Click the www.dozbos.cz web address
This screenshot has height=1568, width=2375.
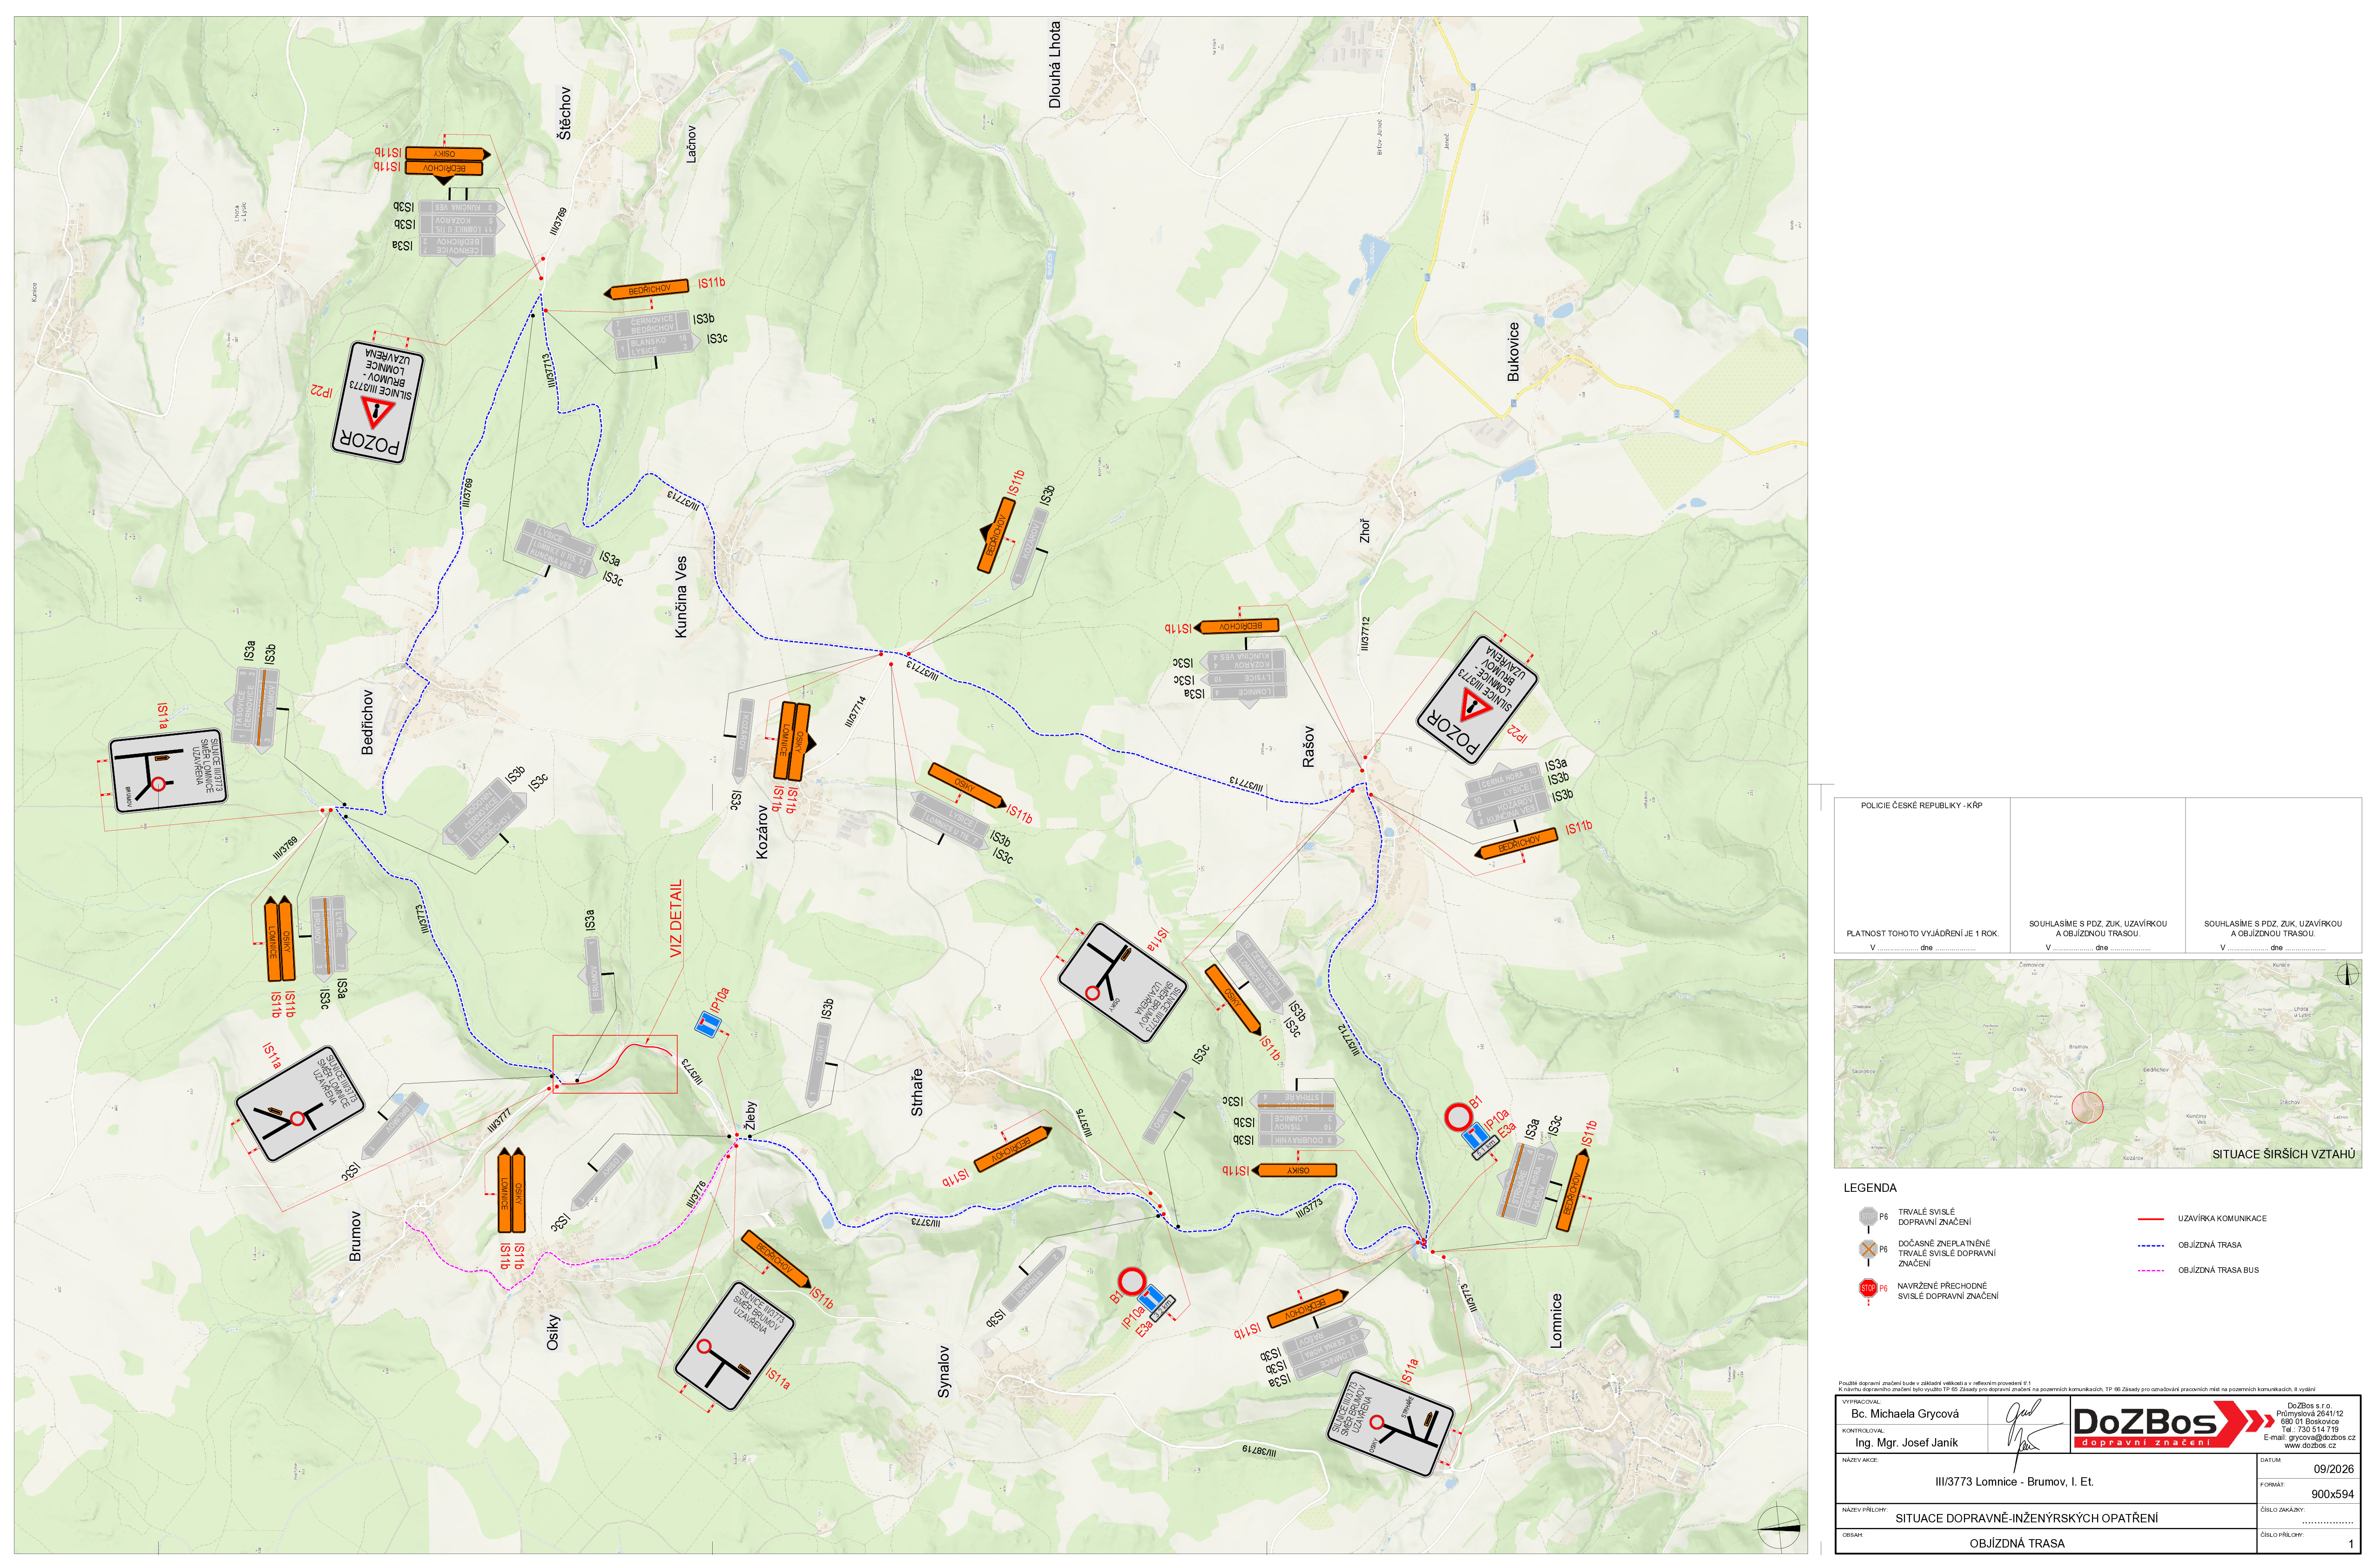[2310, 1445]
